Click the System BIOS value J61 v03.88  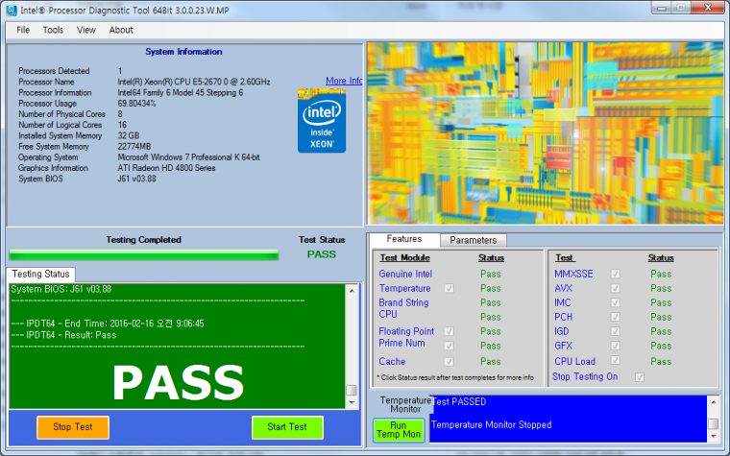point(136,179)
